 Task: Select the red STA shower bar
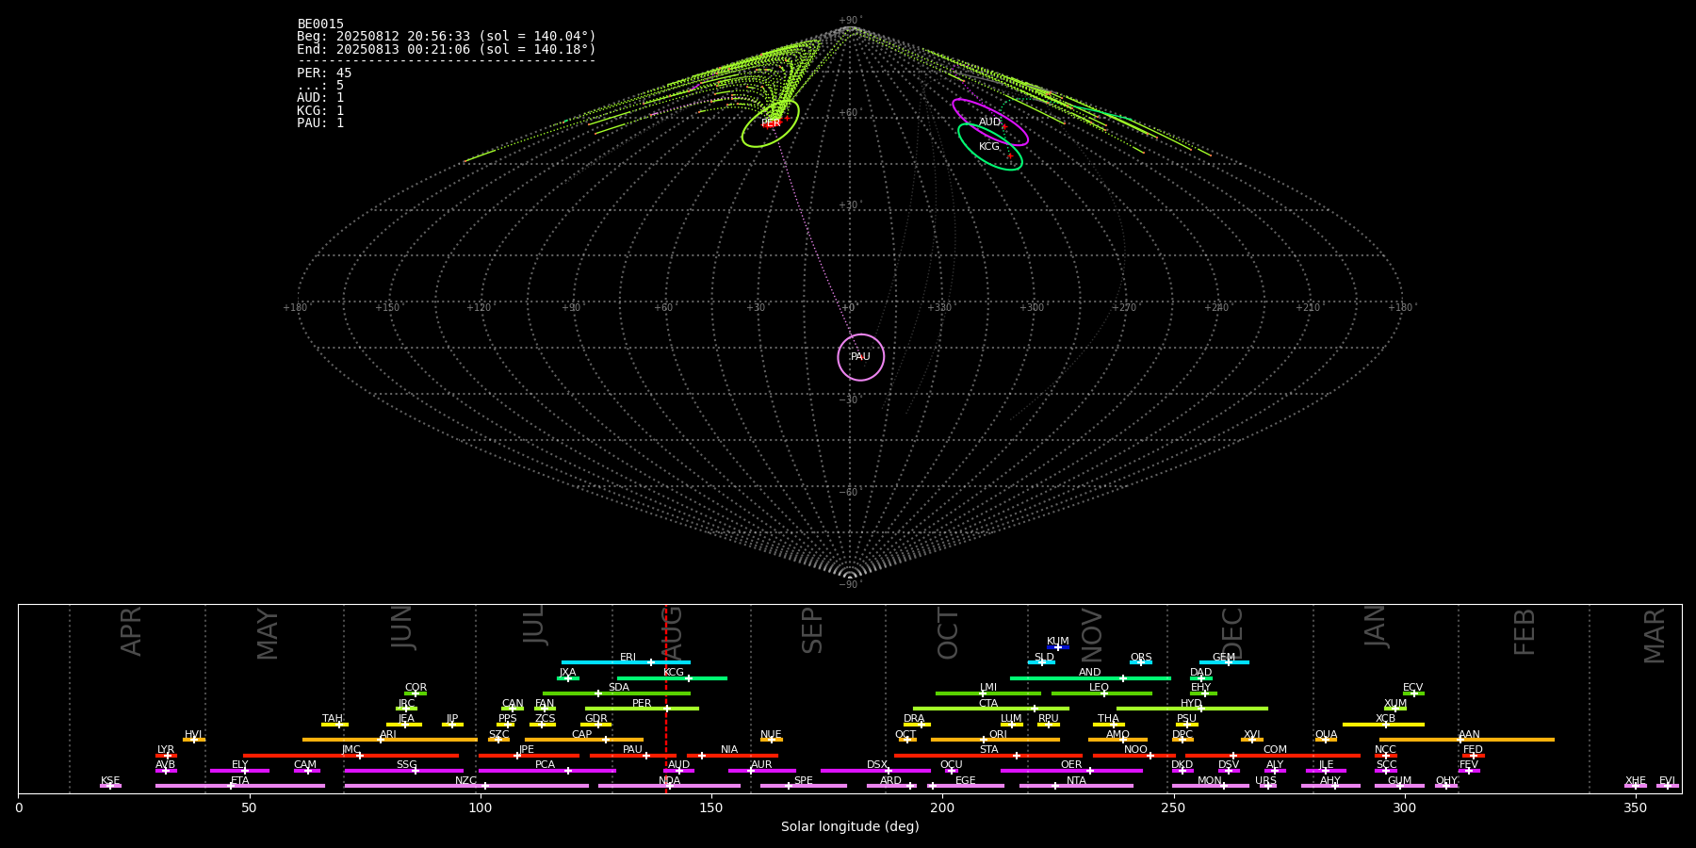pos(988,756)
